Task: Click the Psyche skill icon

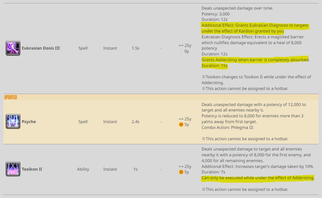Action: (13, 121)
